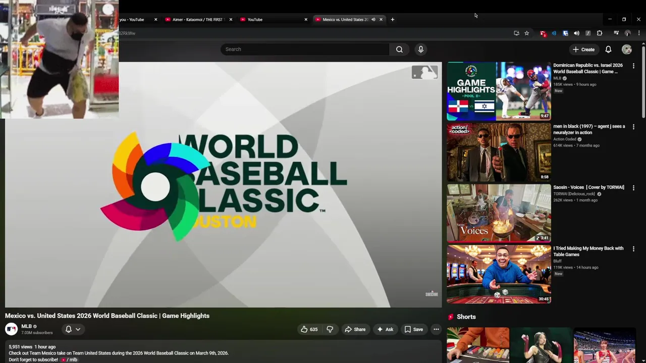Close the plain YouTube tab
Image resolution: width=646 pixels, height=363 pixels.
[306, 20]
